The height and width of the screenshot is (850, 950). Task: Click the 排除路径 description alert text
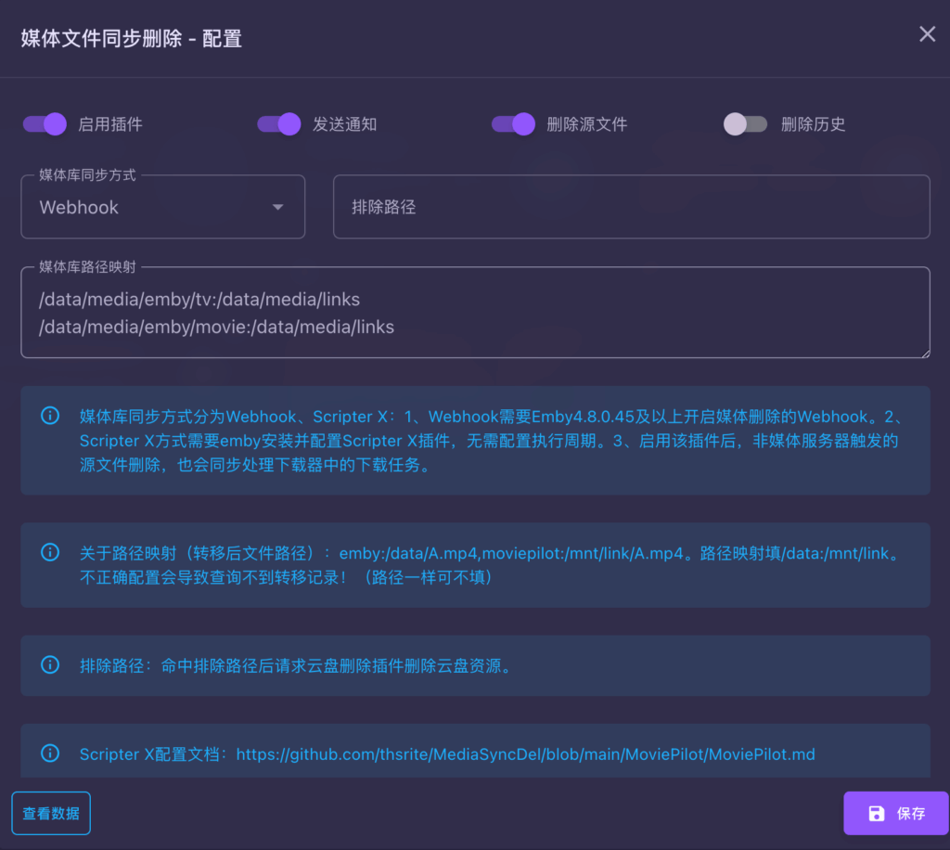click(295, 666)
